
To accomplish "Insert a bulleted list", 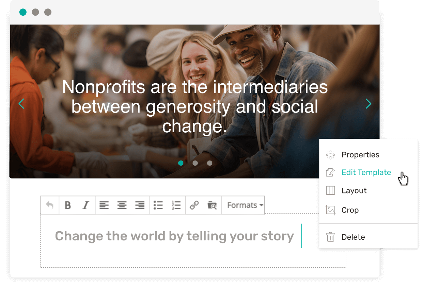I will (158, 205).
